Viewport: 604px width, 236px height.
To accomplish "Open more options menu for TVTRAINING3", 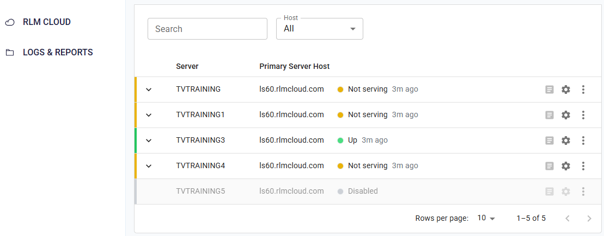I will pyautogui.click(x=583, y=141).
